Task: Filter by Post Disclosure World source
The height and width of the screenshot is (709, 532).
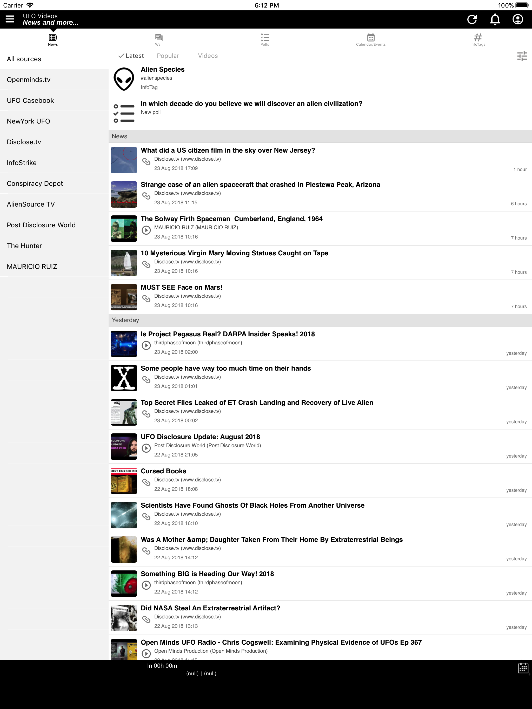Action: pyautogui.click(x=54, y=225)
